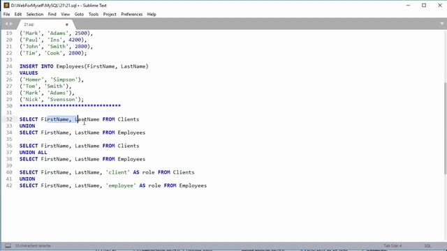This screenshot has width=447, height=251.
Task: Open the File menu
Action: click(x=6, y=14)
